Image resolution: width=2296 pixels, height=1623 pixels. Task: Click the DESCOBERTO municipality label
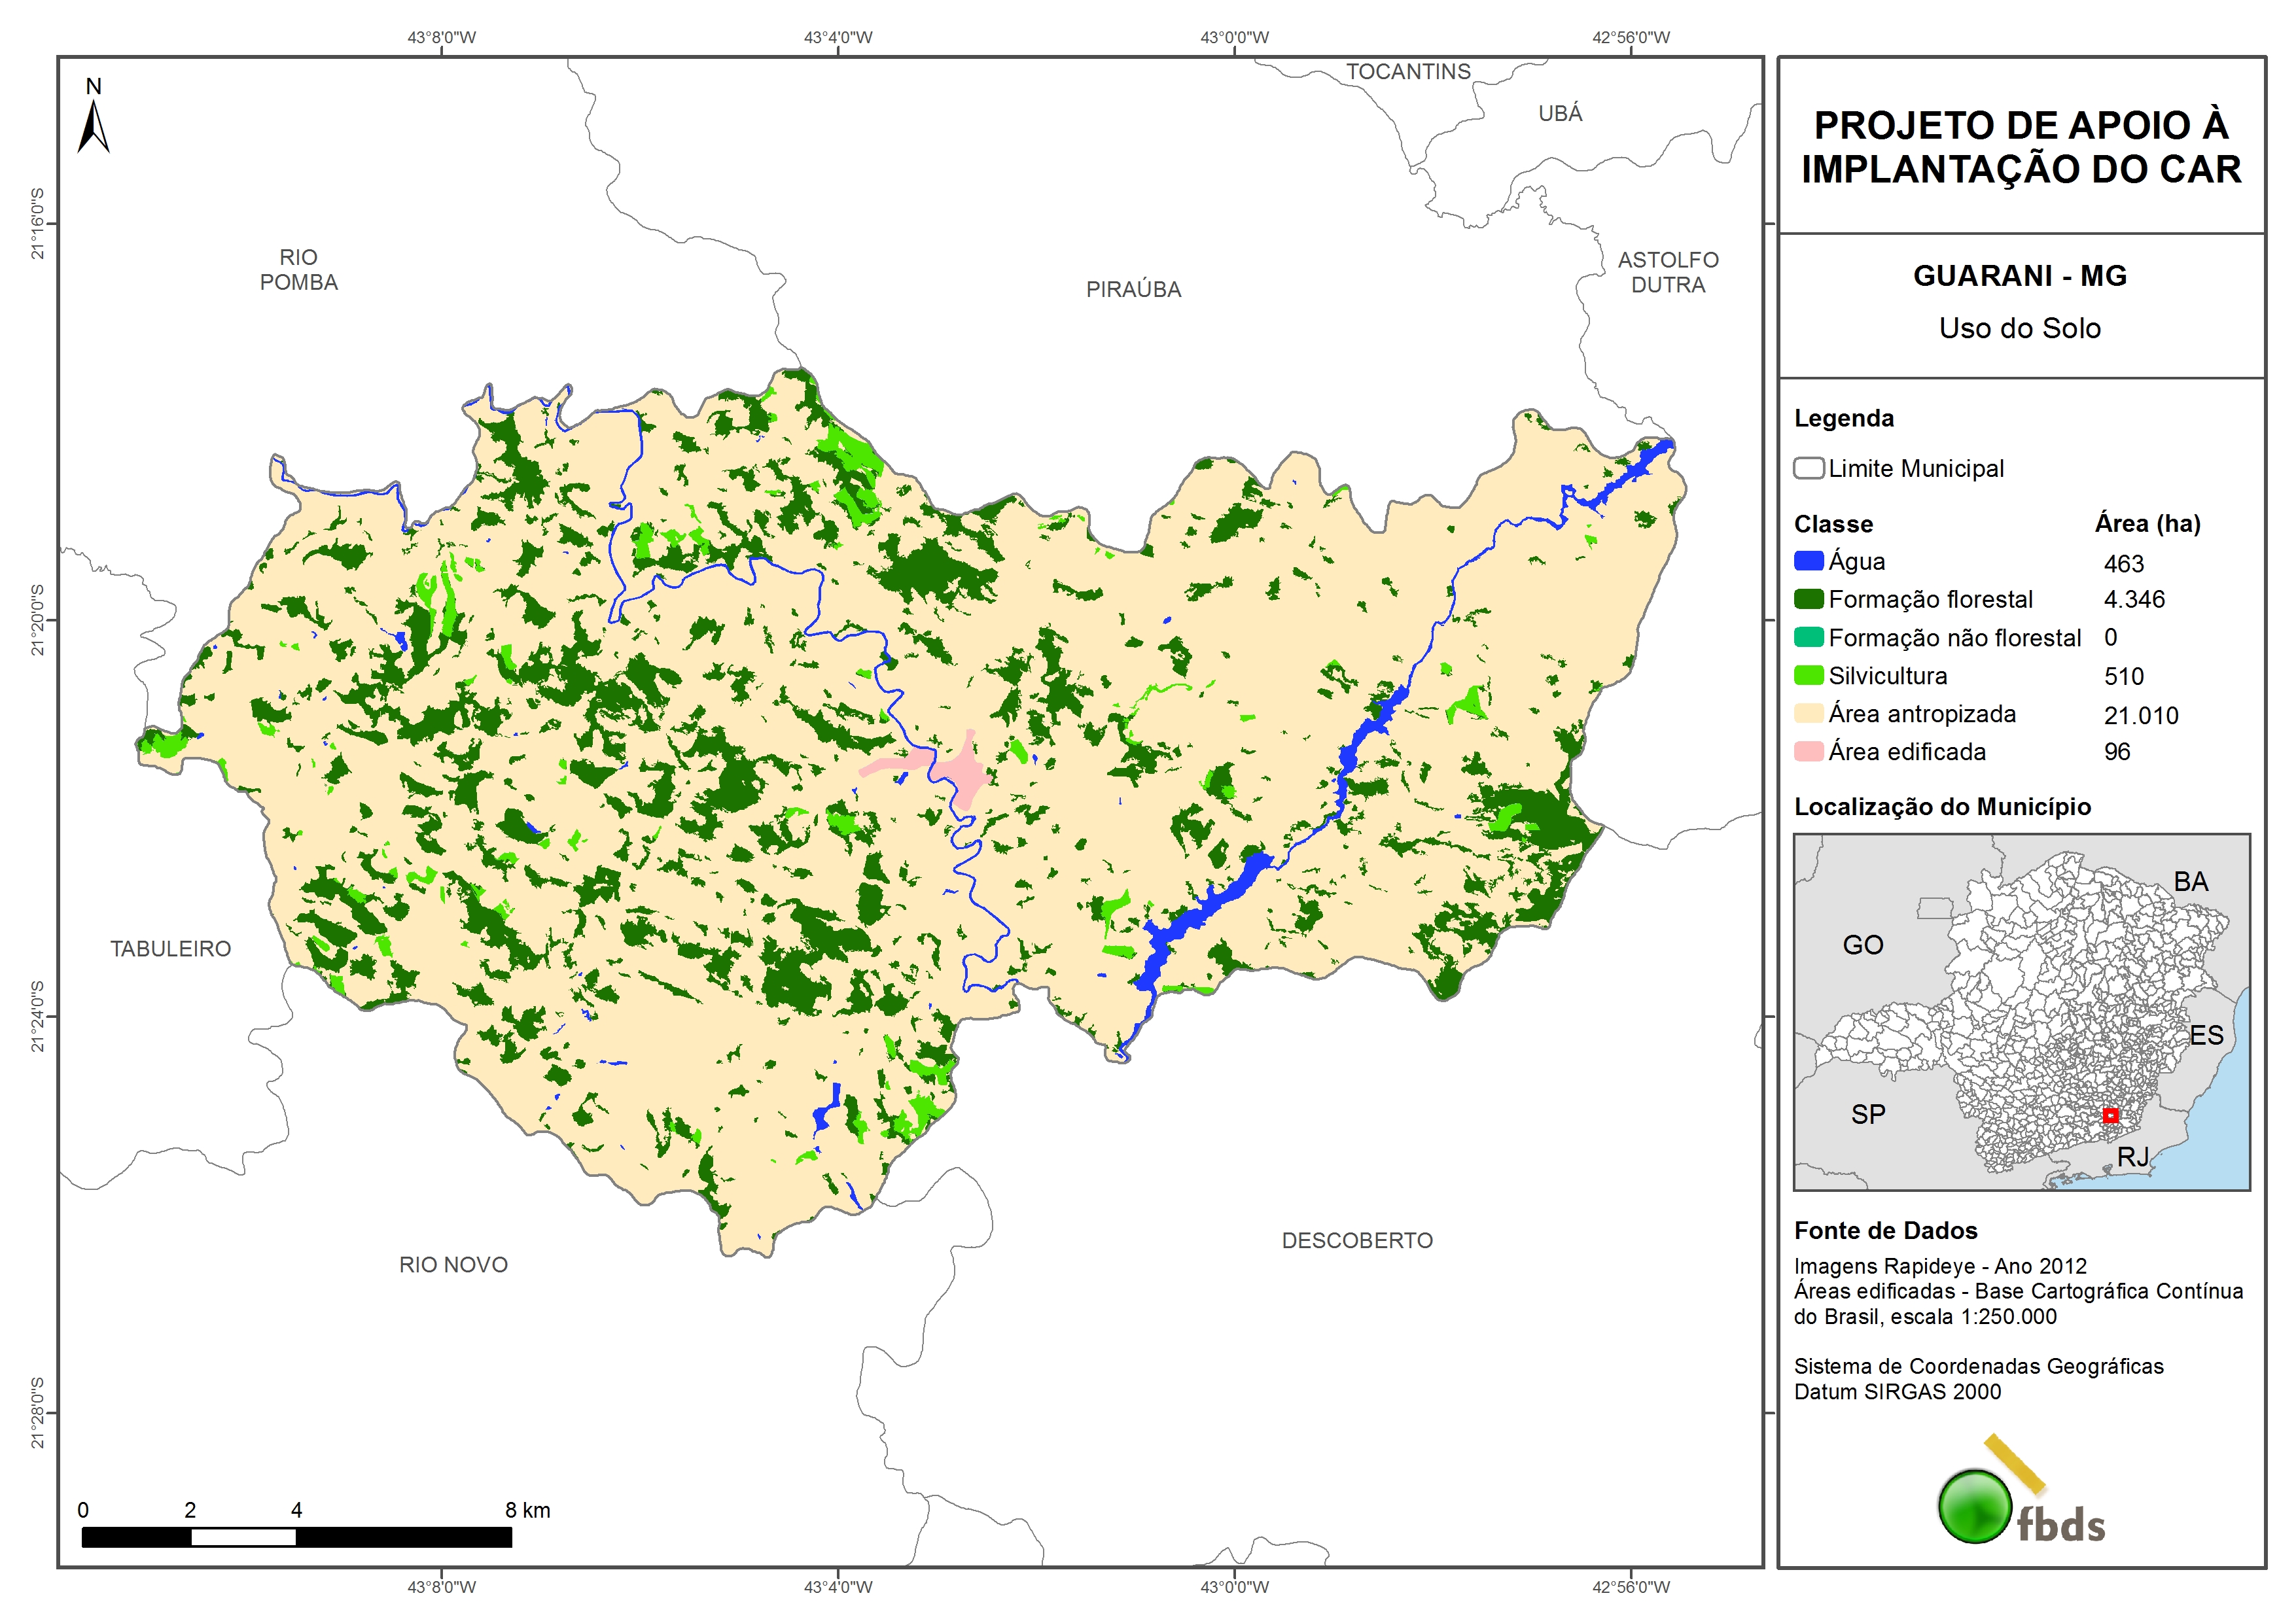pyautogui.click(x=1357, y=1241)
